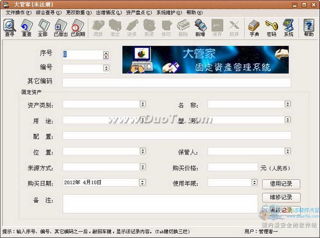
Task: Click the 2012年 4月10日 date value
Action: click(82, 182)
